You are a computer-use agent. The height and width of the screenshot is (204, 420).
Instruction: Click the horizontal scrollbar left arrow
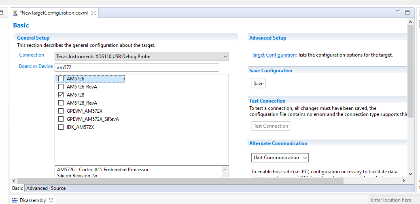[x=14, y=181]
